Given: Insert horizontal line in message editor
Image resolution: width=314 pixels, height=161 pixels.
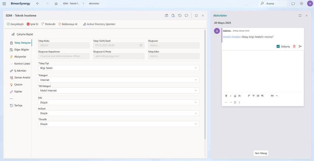Looking at the screenshot, I should [x=277, y=96].
